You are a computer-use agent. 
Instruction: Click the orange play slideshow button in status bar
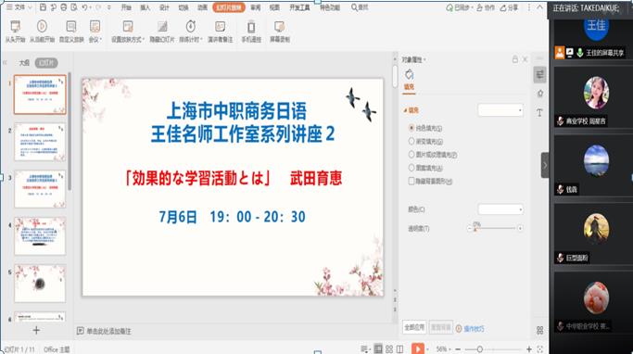click(x=418, y=348)
